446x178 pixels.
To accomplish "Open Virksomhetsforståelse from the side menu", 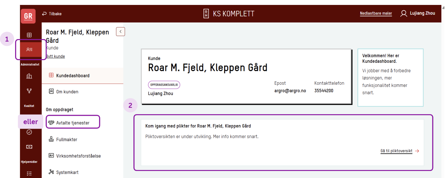I will pos(78,156).
